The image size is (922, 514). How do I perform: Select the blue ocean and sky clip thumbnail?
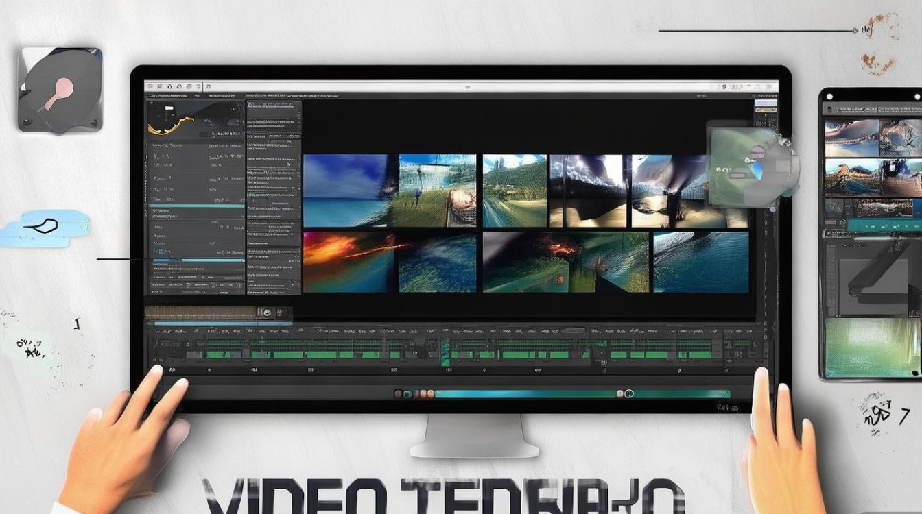pos(346,191)
